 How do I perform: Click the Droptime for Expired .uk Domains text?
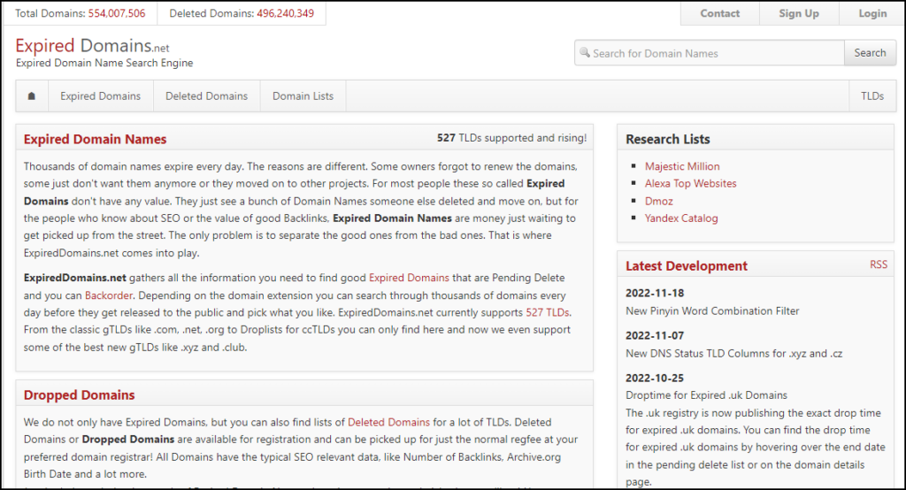pos(706,395)
